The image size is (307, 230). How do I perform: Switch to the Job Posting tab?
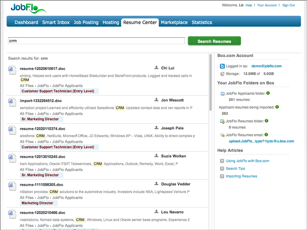click(86, 22)
